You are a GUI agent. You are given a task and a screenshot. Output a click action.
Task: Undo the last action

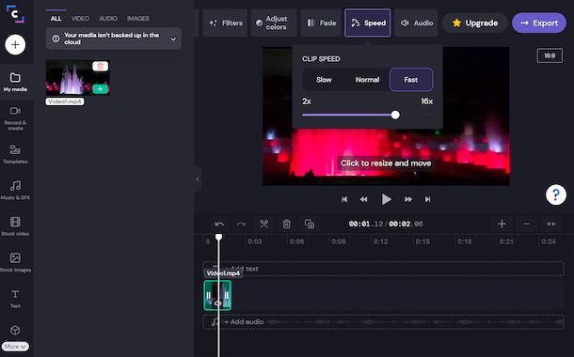click(219, 224)
